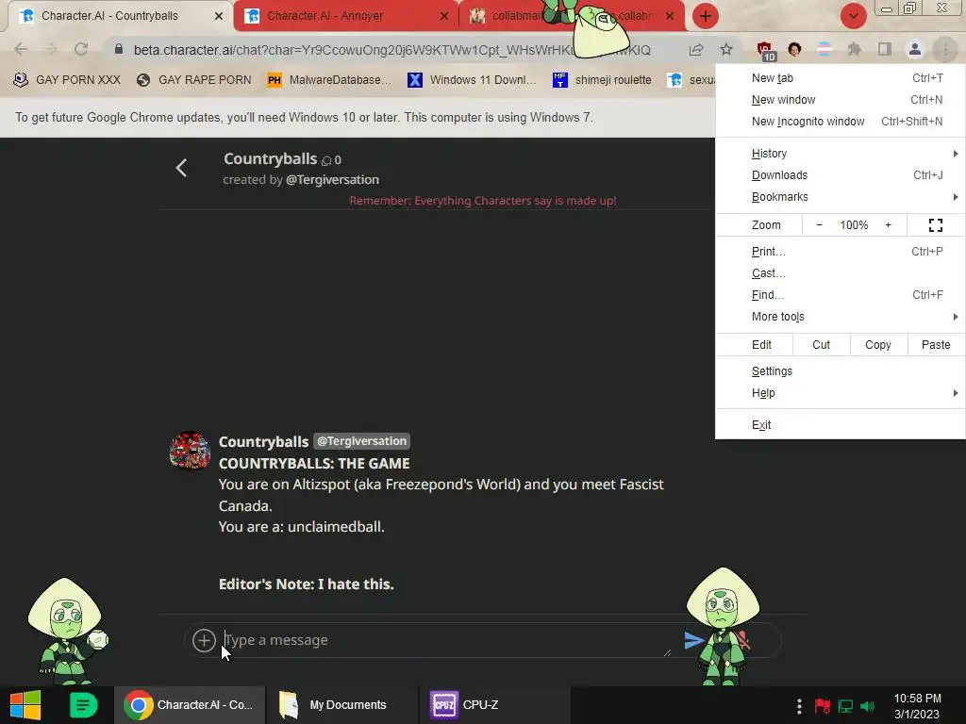Viewport: 966px width, 724px height.
Task: Open the MalwareDatabase bookmark
Action: (x=329, y=80)
